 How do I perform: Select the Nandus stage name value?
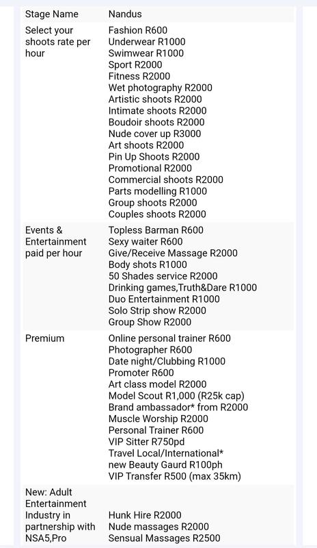click(x=125, y=14)
